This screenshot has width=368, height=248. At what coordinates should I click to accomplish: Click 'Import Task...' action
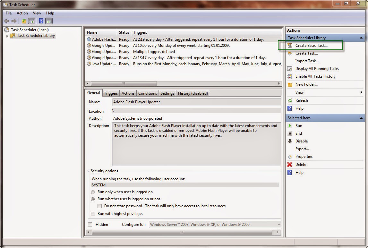pyautogui.click(x=307, y=61)
